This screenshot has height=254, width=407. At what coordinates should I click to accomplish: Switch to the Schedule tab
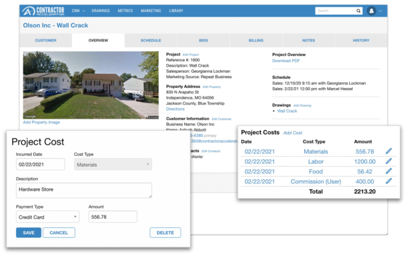pos(151,41)
